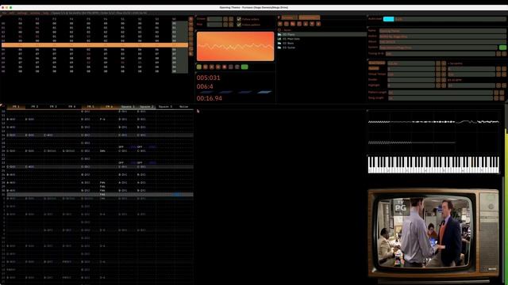The height and width of the screenshot is (285, 508).
Task: Mute the FM 6 channel header
Action: coord(109,106)
